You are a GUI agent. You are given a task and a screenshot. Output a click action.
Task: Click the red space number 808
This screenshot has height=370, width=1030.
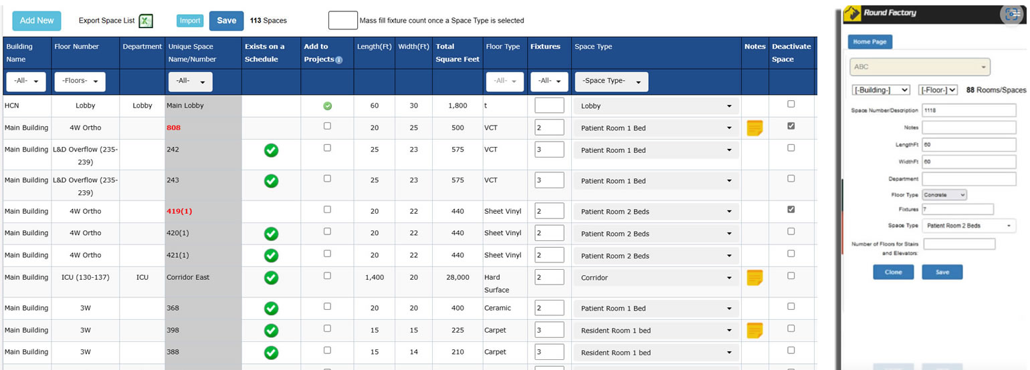174,128
